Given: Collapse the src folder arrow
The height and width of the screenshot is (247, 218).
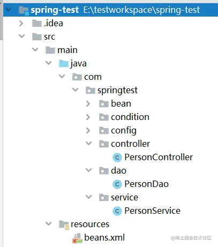Looking at the screenshot, I should tap(21, 36).
